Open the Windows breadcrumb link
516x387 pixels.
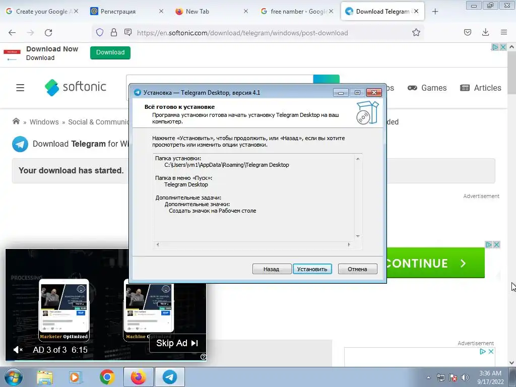[x=44, y=122]
